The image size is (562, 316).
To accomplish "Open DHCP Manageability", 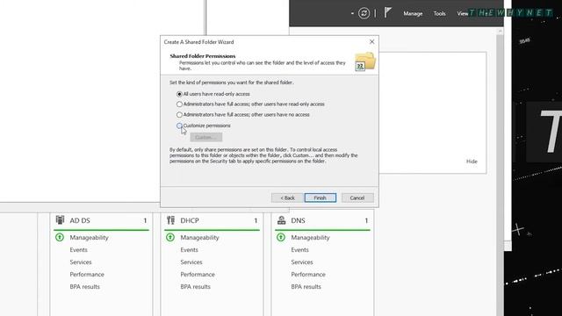I will pos(199,238).
